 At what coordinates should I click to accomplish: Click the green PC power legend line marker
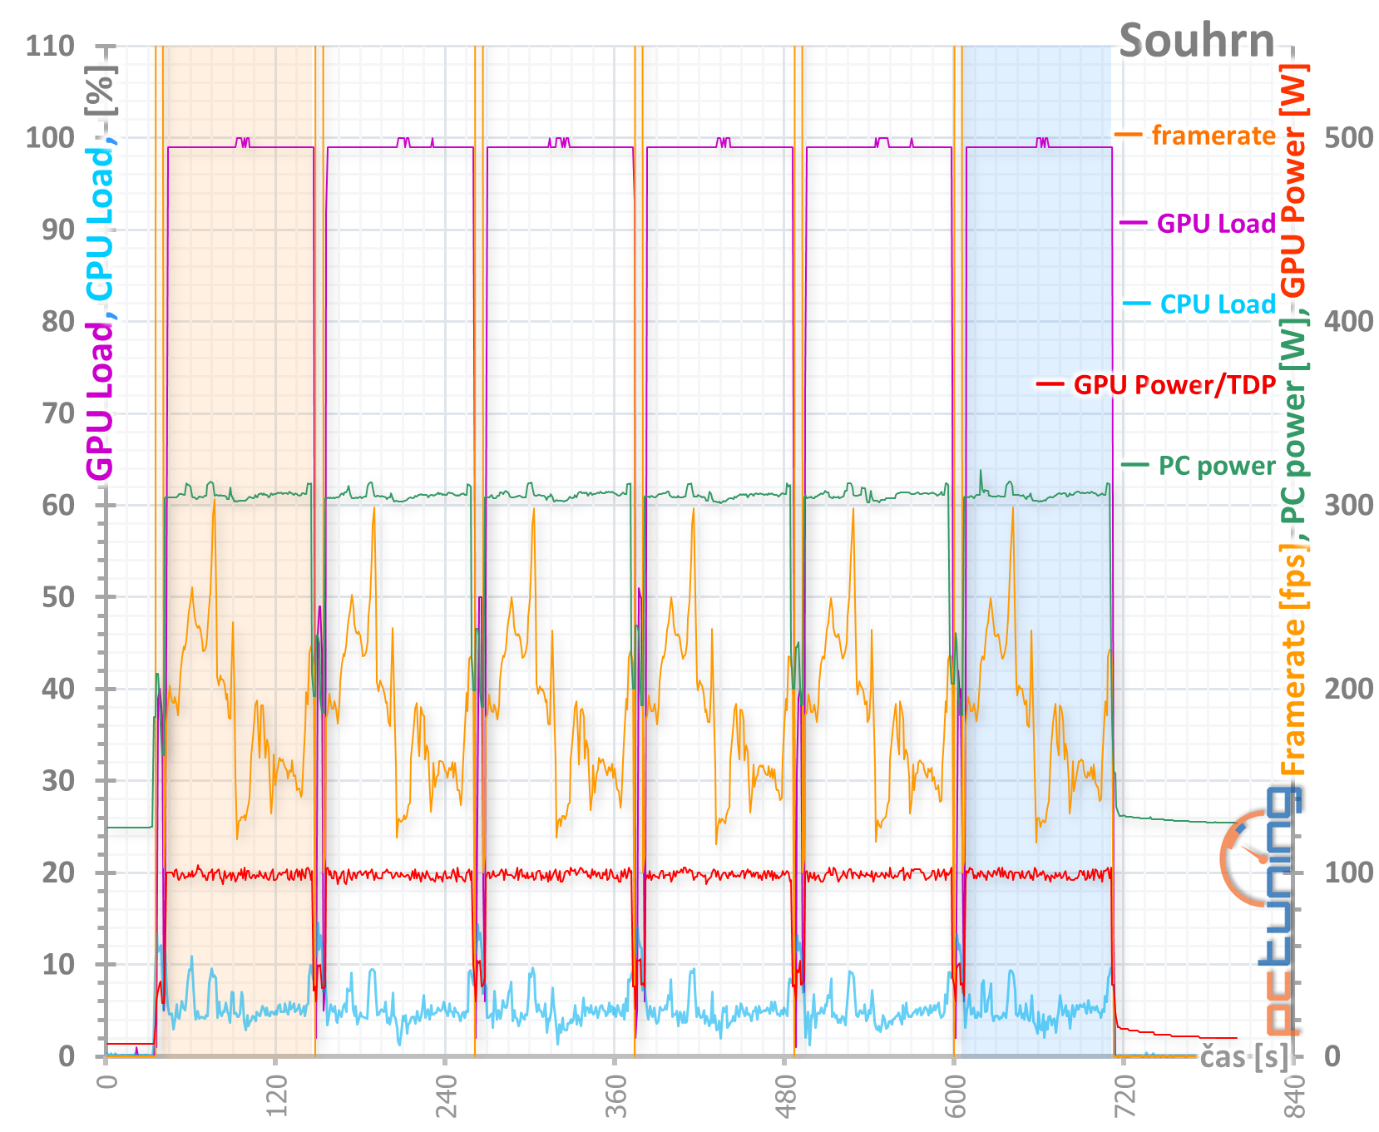click(1135, 464)
